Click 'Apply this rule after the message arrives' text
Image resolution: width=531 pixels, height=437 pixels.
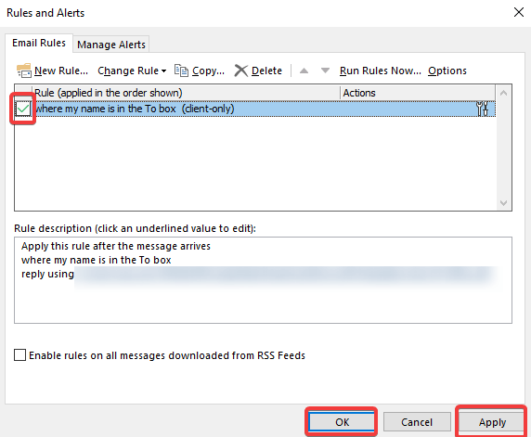(116, 246)
